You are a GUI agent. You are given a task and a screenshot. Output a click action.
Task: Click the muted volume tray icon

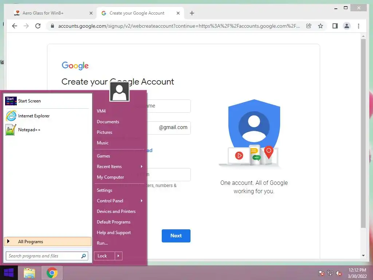click(x=338, y=273)
